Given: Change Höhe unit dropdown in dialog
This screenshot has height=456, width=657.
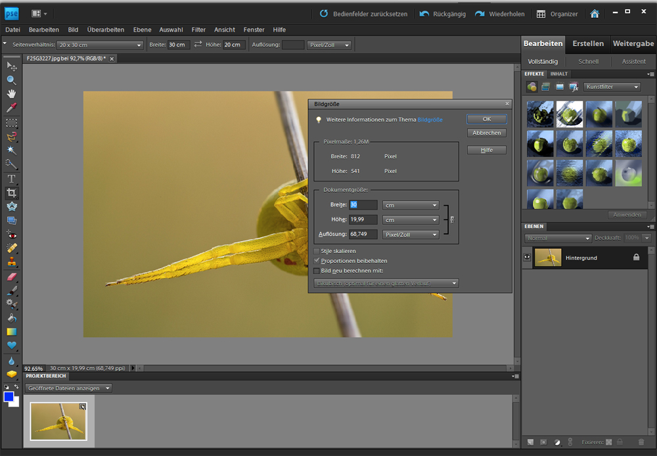Looking at the screenshot, I should [x=411, y=219].
